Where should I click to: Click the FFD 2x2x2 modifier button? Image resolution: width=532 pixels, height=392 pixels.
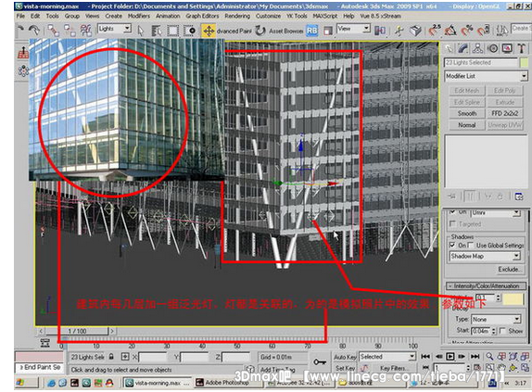pos(504,113)
